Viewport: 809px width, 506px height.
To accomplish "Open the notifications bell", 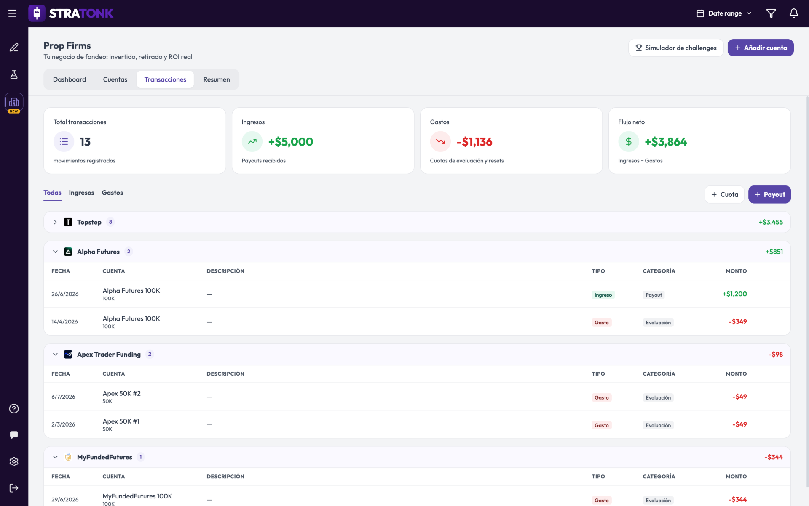I will (793, 13).
